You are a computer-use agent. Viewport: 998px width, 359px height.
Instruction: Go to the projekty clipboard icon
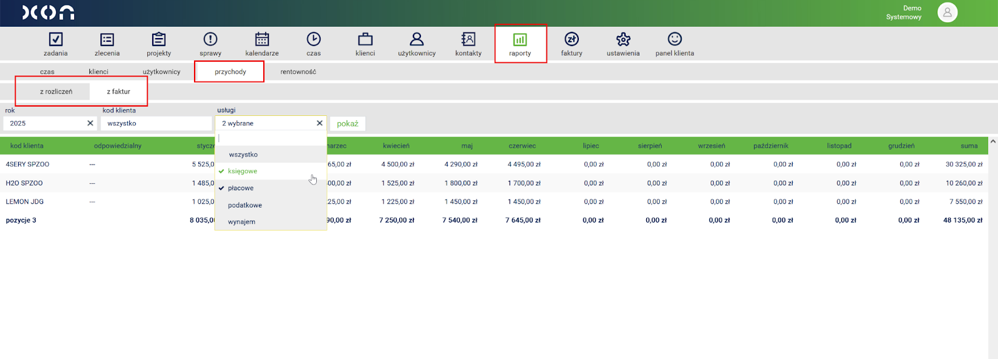pyautogui.click(x=159, y=40)
